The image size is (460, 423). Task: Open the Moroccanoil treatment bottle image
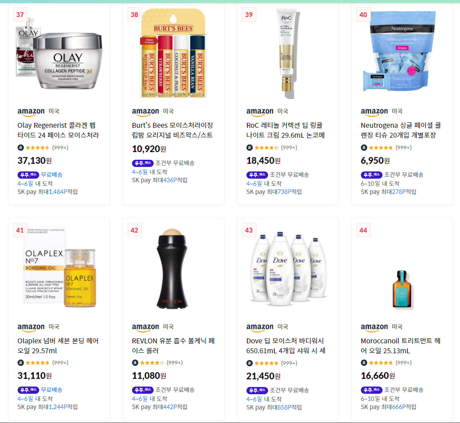pos(402,289)
